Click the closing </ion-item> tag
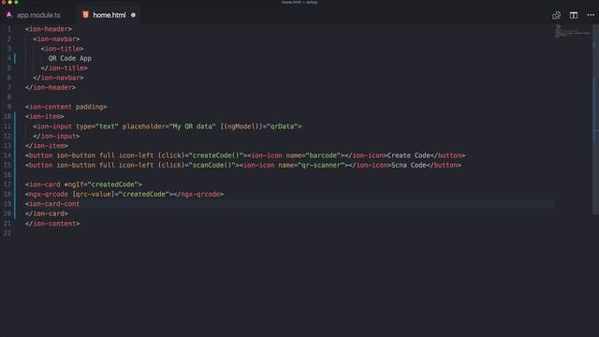599x337 pixels. tap(47, 146)
